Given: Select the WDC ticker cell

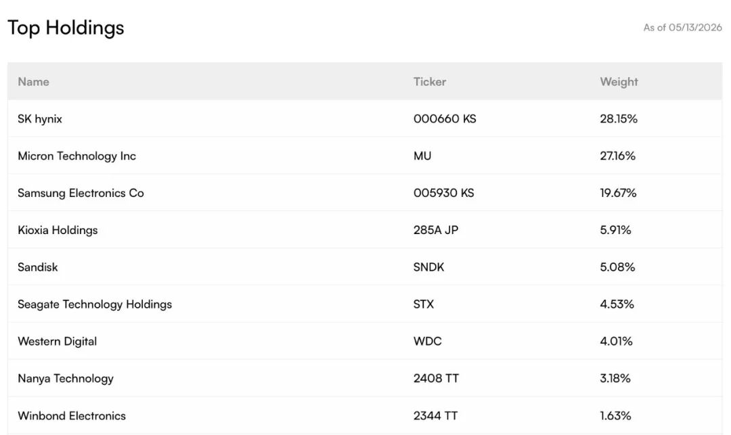Looking at the screenshot, I should pos(428,342).
